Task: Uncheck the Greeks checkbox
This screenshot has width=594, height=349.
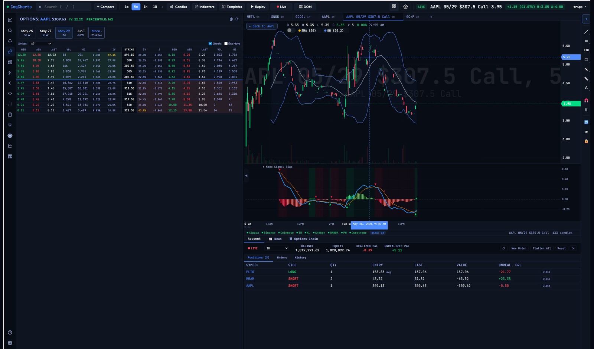Action: [210, 43]
